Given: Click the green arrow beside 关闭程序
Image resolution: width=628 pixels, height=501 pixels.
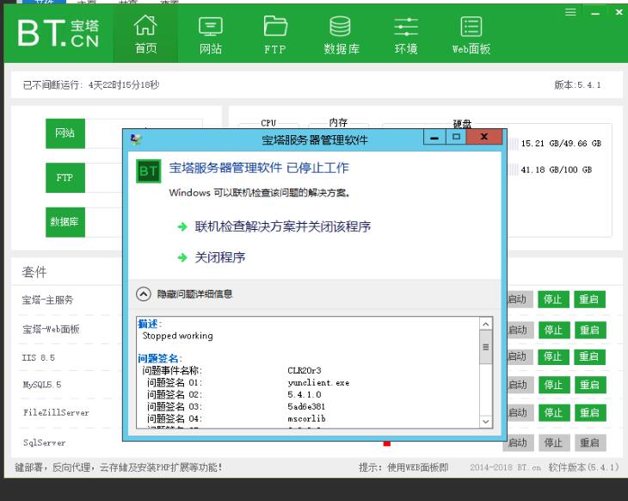Looking at the screenshot, I should pyautogui.click(x=182, y=257).
